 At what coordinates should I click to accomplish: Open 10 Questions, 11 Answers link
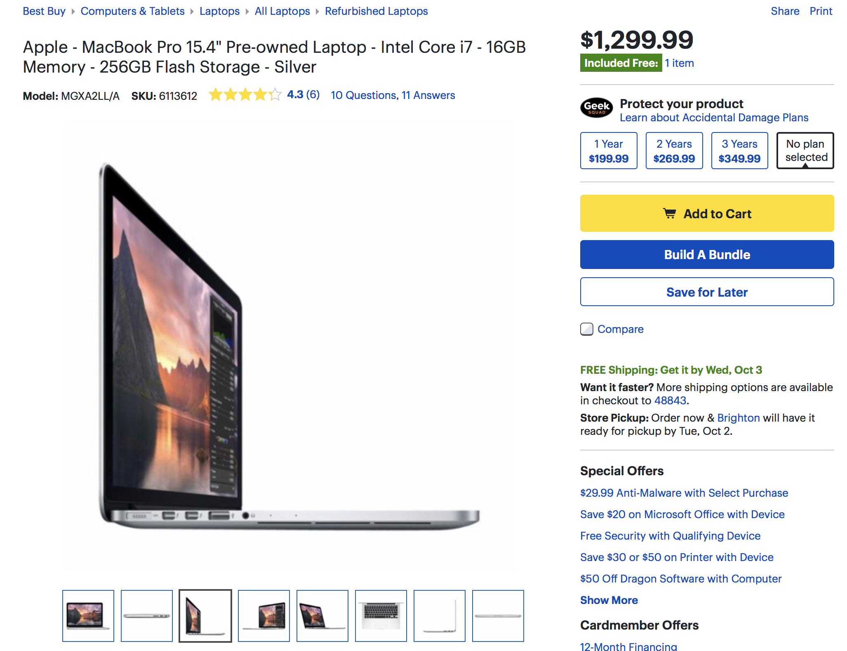(x=393, y=95)
